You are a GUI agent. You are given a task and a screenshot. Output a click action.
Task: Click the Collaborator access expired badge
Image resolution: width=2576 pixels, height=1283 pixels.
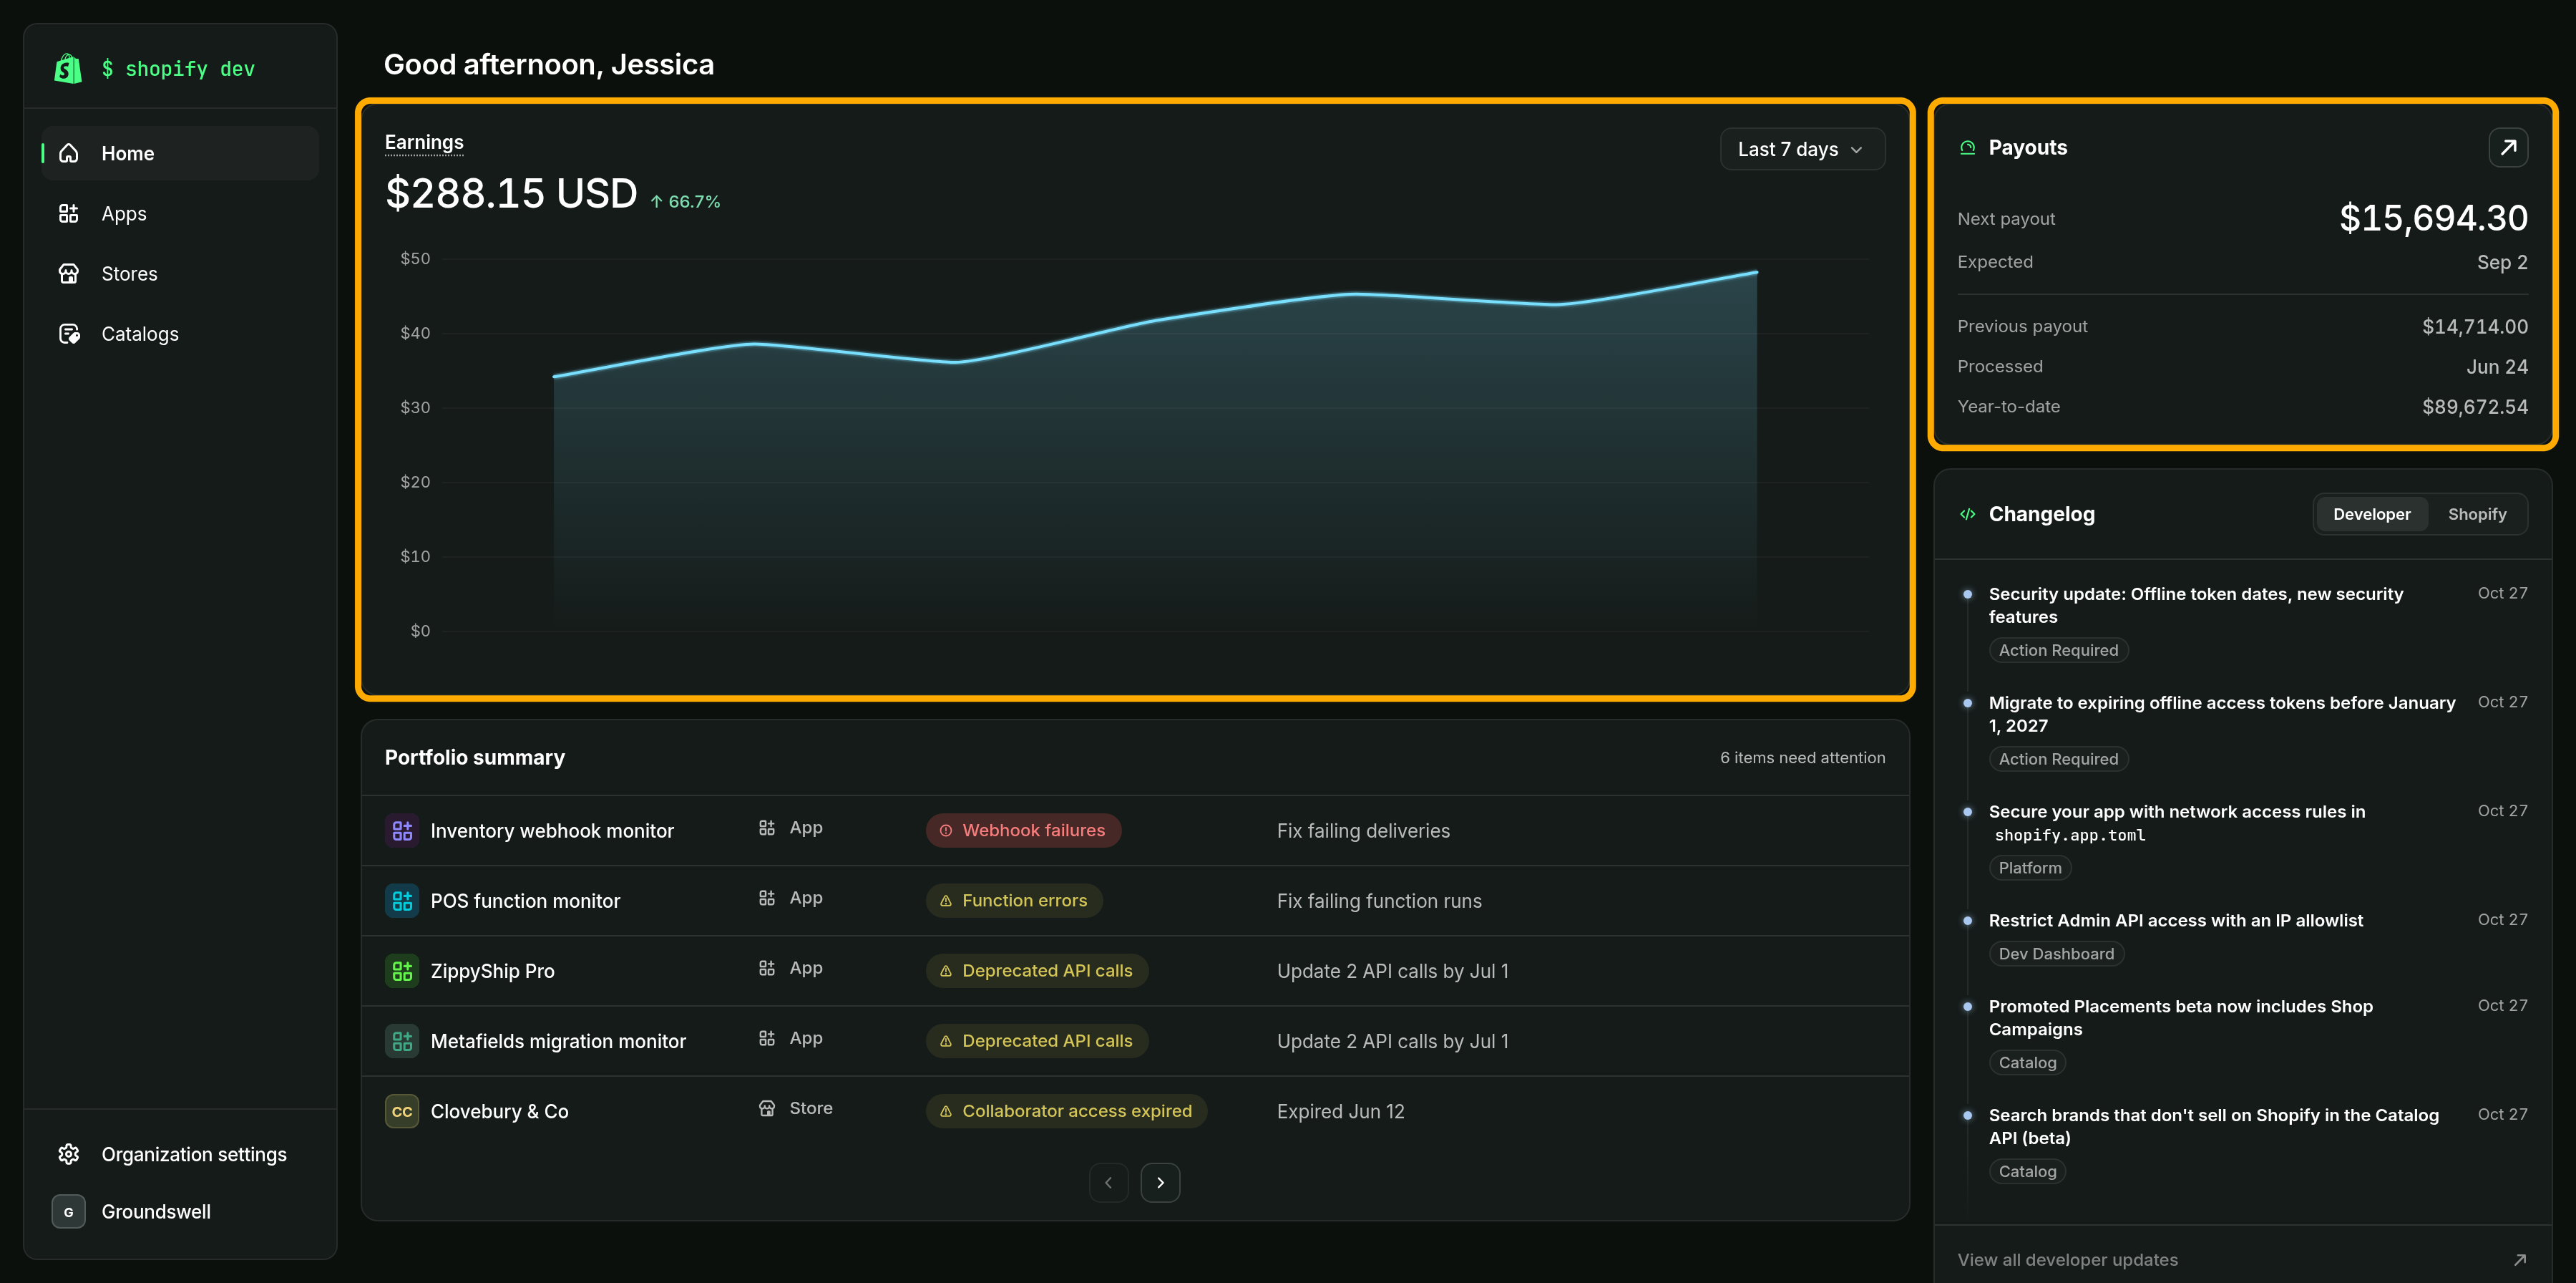(x=1066, y=1111)
